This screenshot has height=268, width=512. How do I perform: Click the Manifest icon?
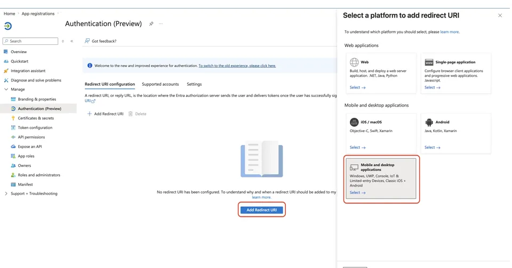coord(13,184)
